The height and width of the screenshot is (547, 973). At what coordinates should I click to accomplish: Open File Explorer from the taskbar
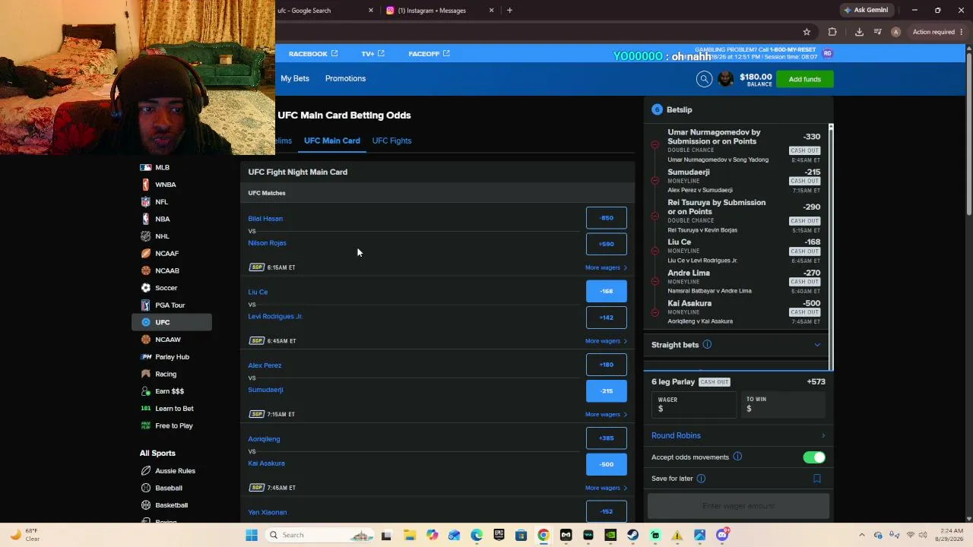pos(410,535)
